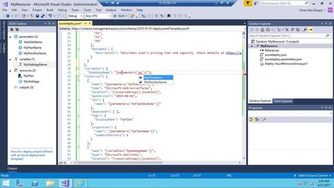Viewport: 334px width, 188px height.
Task: Open PowerShell from the taskbar
Action: 35,183
